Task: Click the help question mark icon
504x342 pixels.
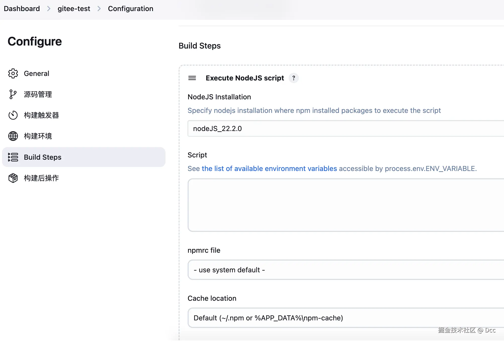Action: click(293, 78)
